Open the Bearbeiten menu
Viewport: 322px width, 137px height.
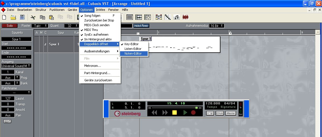pos(25,10)
